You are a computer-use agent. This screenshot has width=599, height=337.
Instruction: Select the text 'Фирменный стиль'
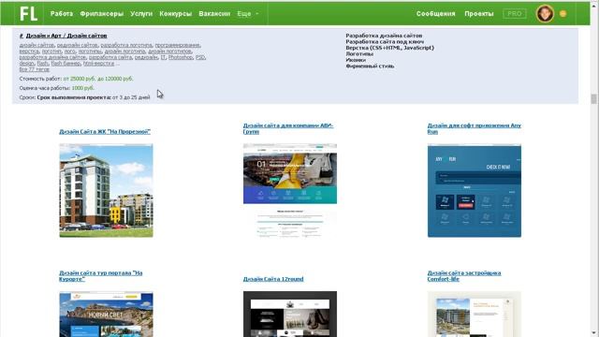coord(370,66)
